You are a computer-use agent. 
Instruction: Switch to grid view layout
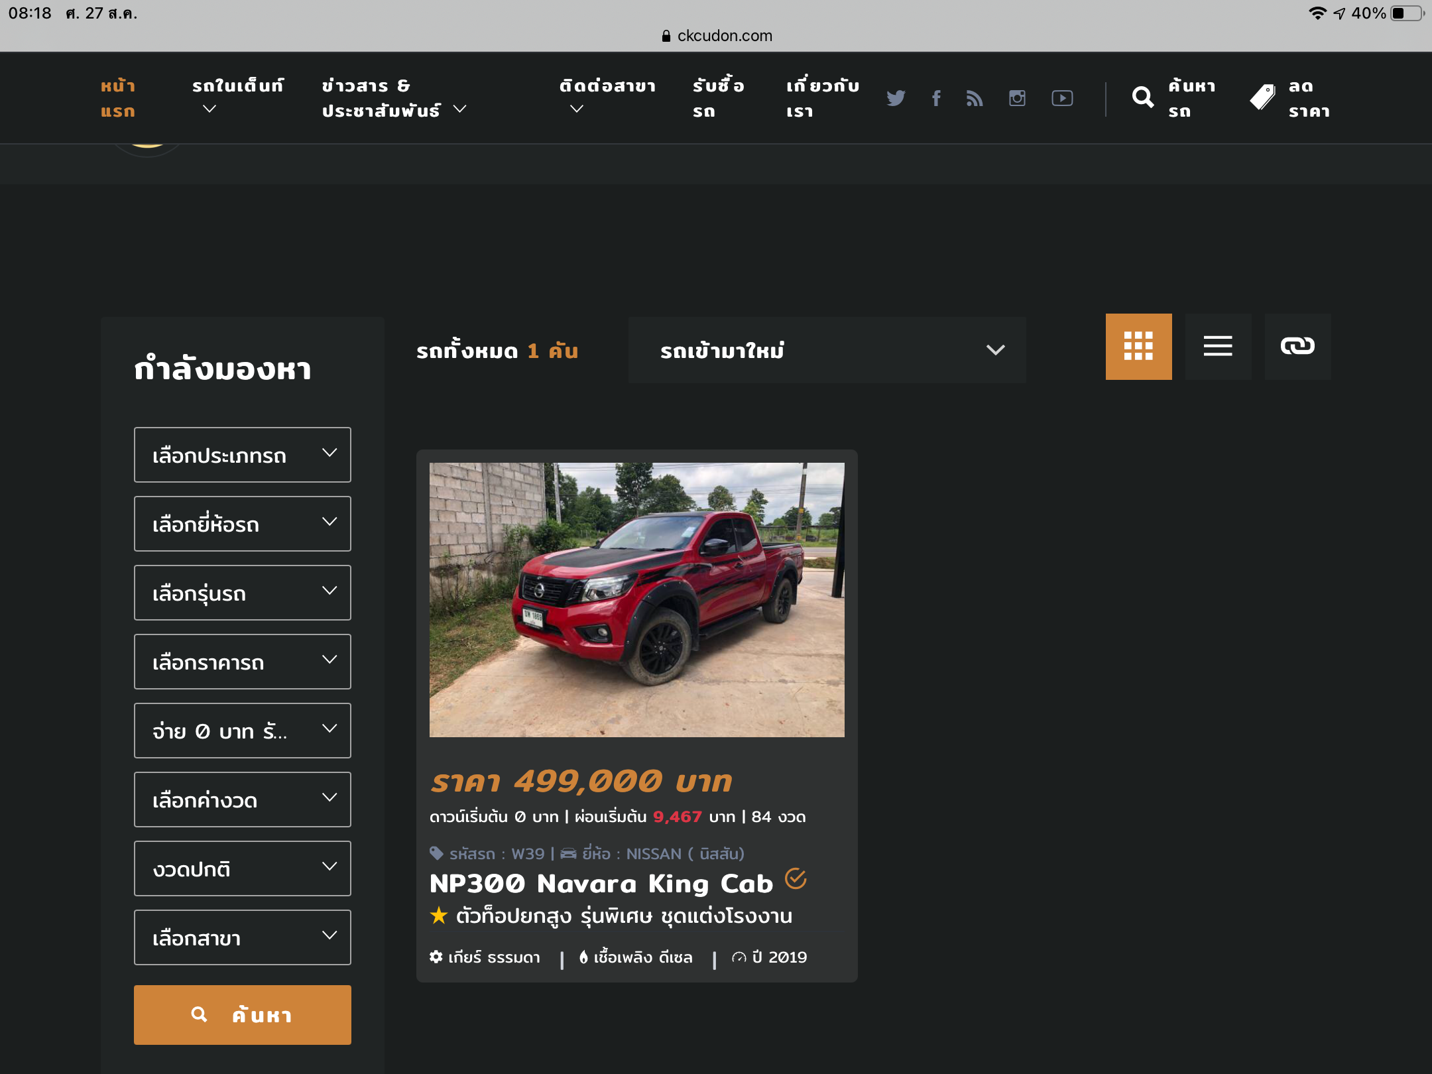1138,346
